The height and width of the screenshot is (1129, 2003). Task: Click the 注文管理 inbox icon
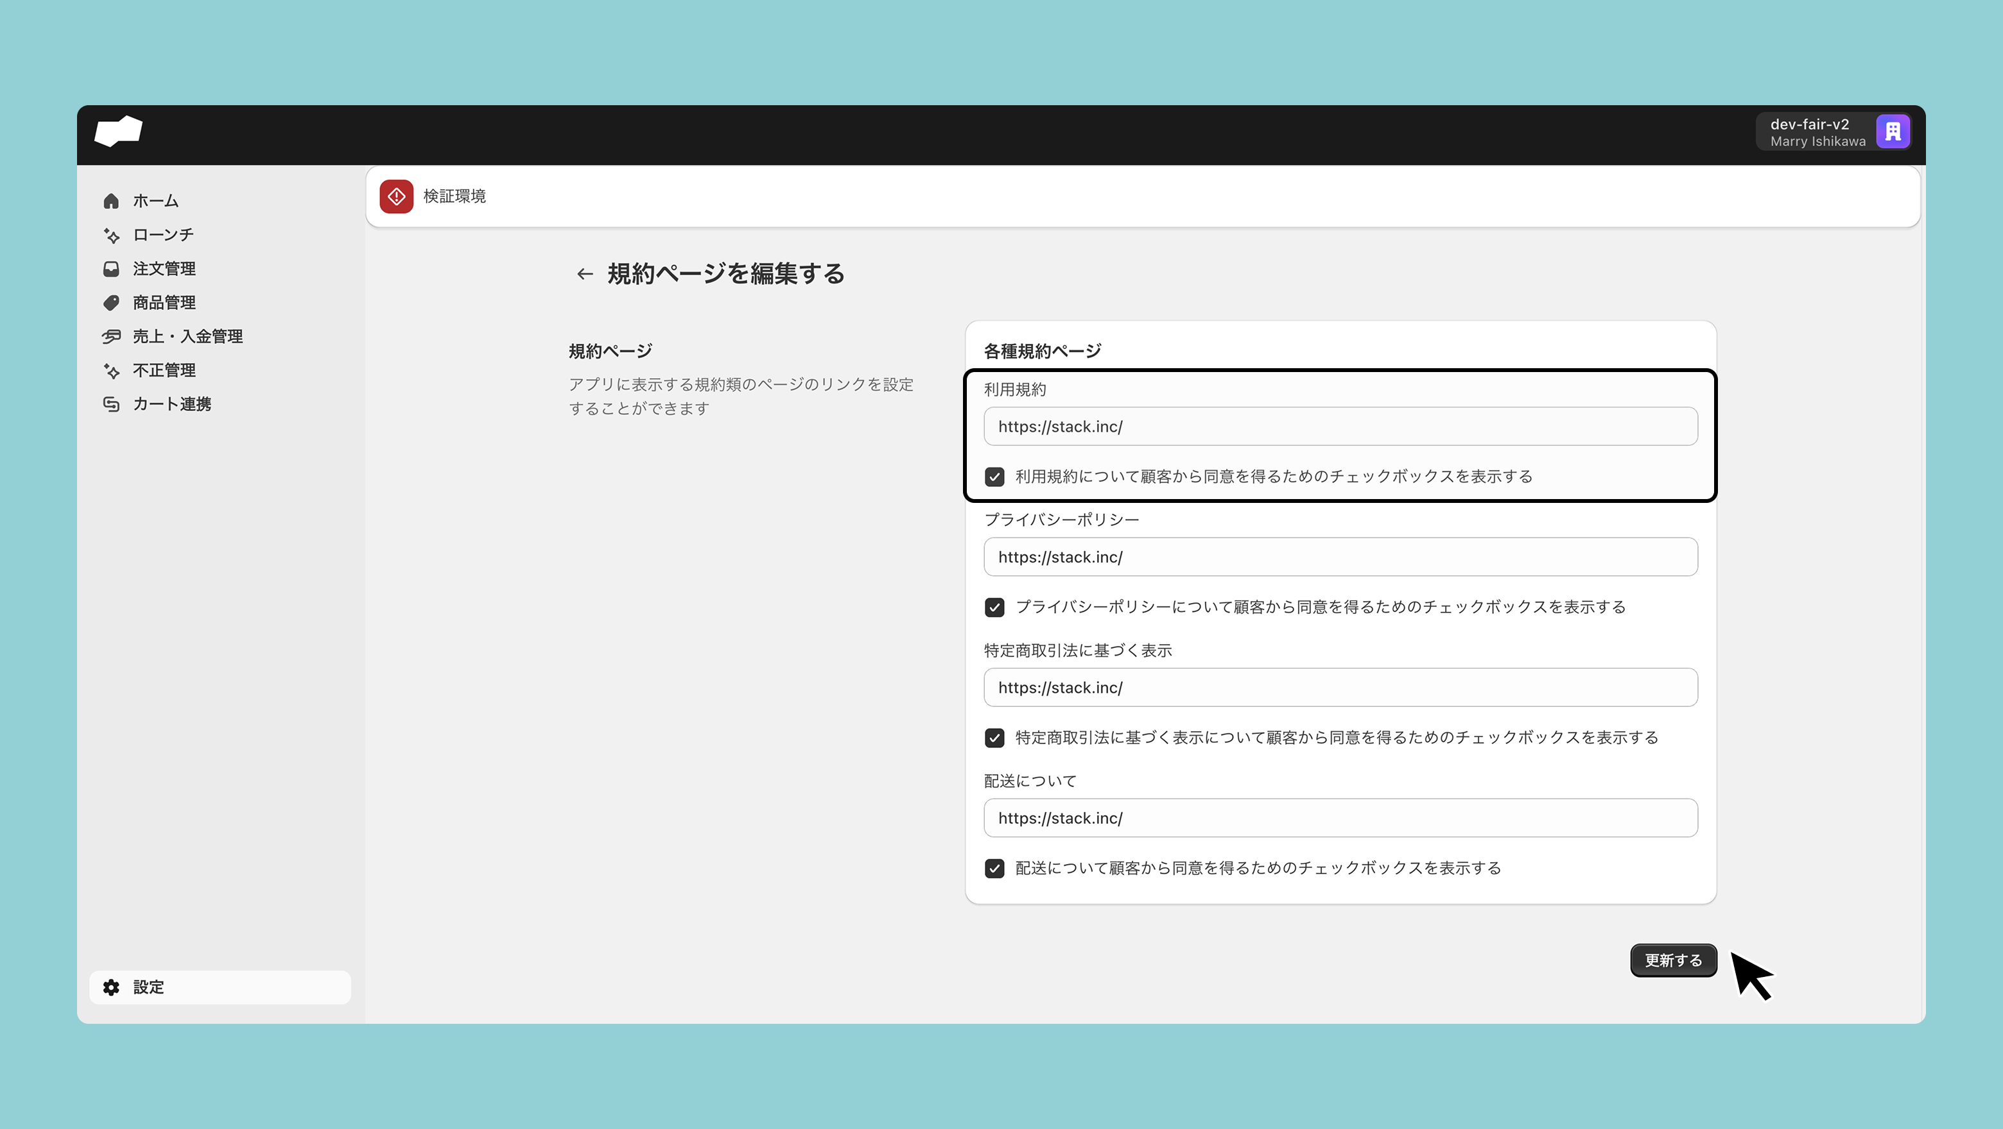pyautogui.click(x=111, y=269)
